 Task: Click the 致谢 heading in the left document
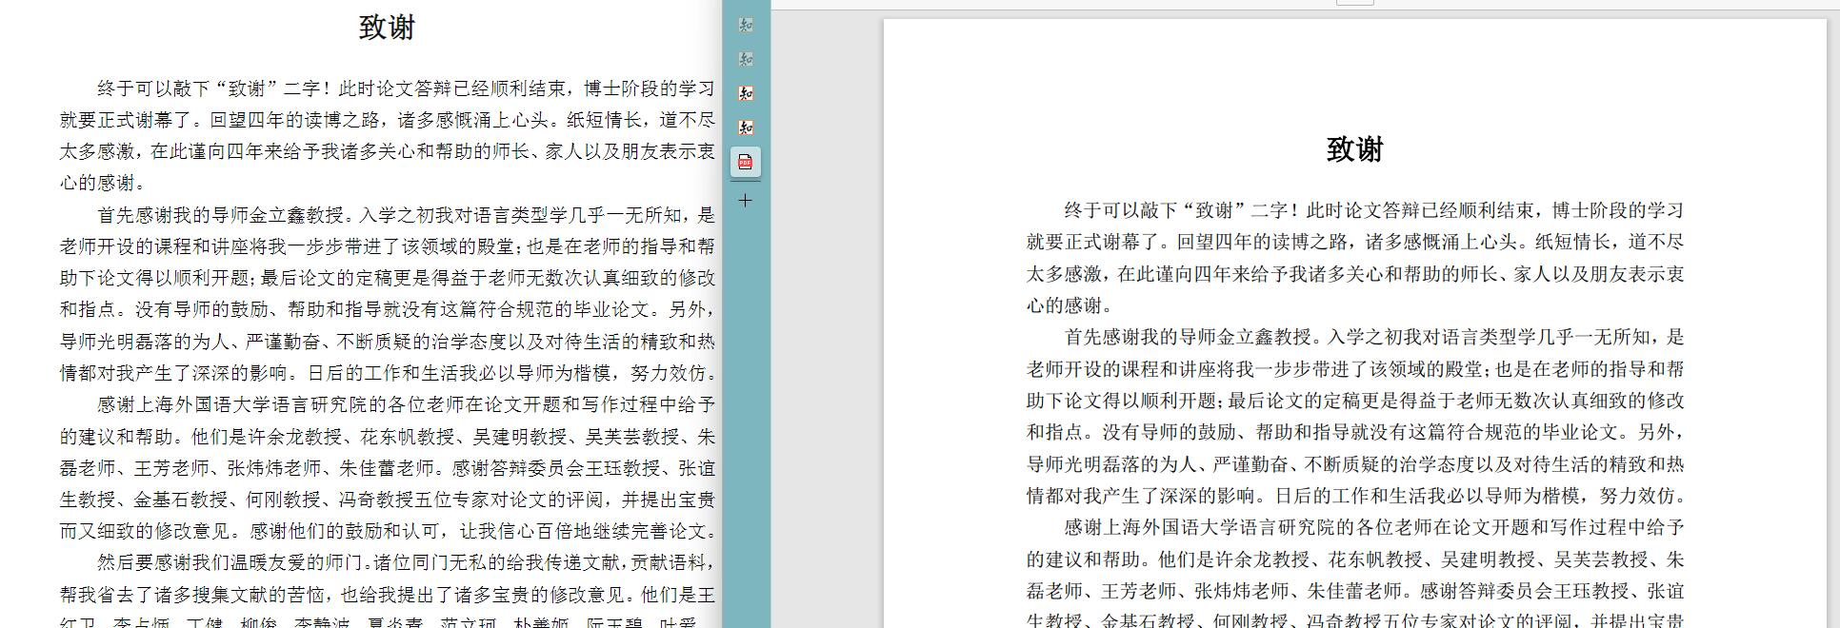(x=387, y=28)
